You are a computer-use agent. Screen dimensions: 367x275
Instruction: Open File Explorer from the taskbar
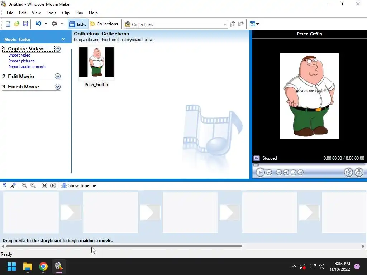27,266
